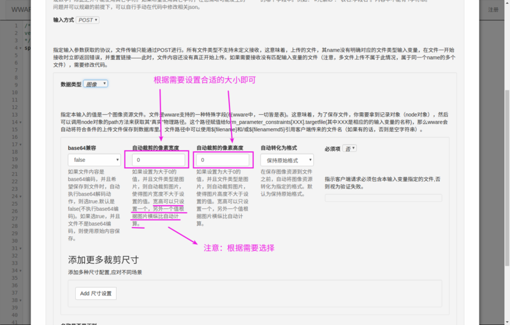Screen dimensions: 510x325
Task: Click line number 20 in code editor
Action: coord(15,167)
